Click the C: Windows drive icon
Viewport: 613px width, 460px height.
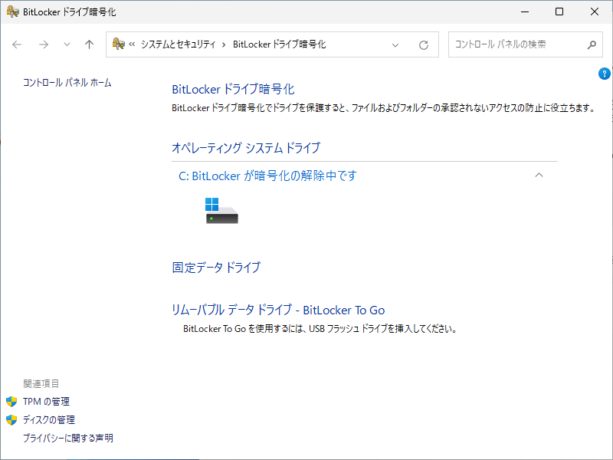coord(221,210)
